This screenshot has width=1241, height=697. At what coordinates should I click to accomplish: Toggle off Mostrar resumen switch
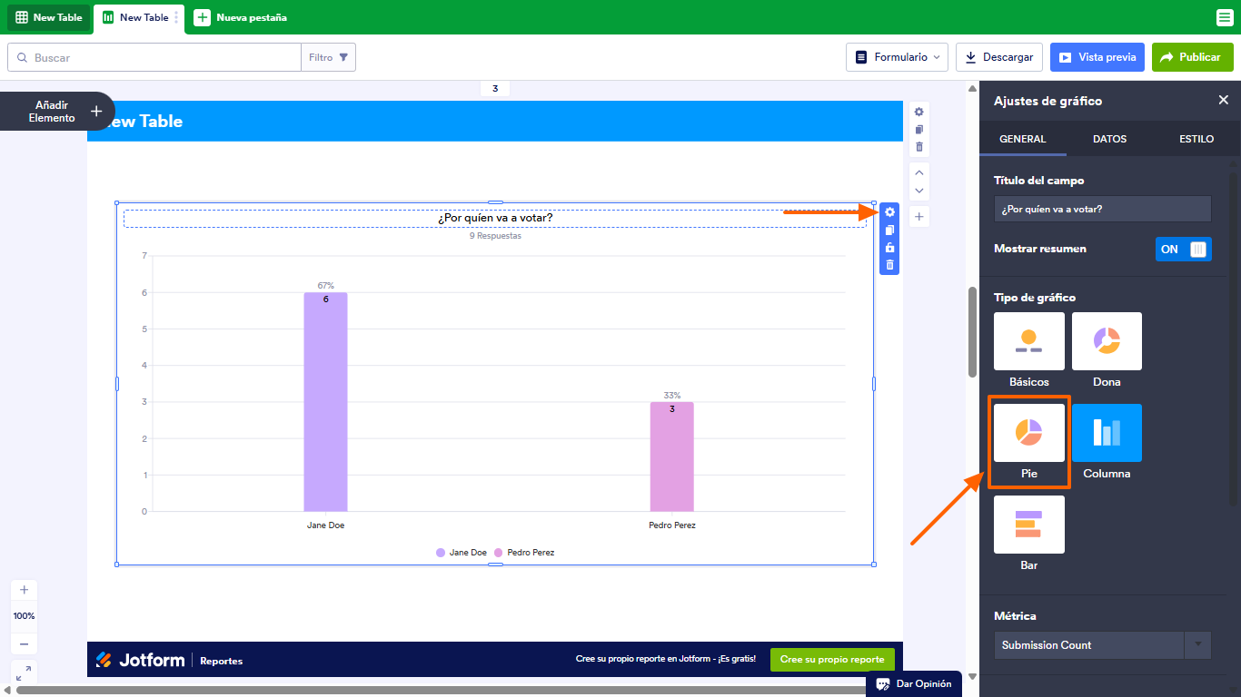(x=1183, y=249)
